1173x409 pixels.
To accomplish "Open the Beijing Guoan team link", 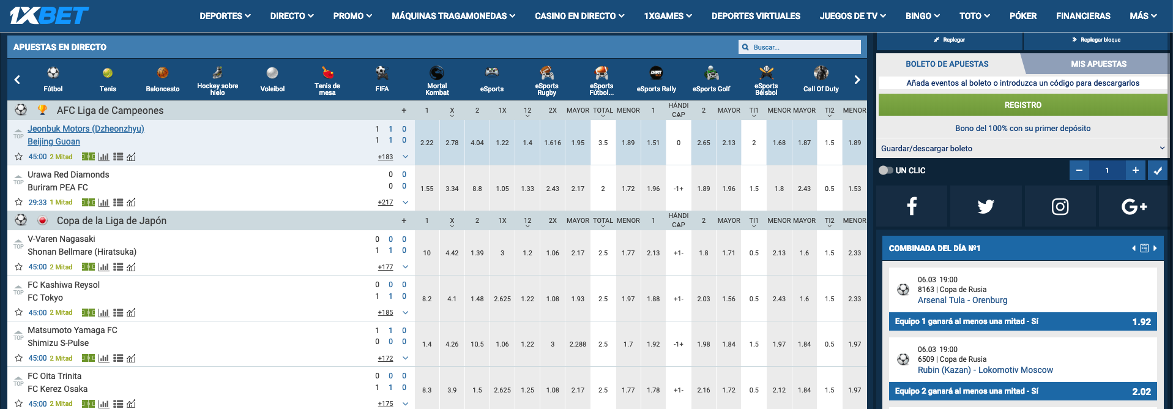I will [x=54, y=141].
